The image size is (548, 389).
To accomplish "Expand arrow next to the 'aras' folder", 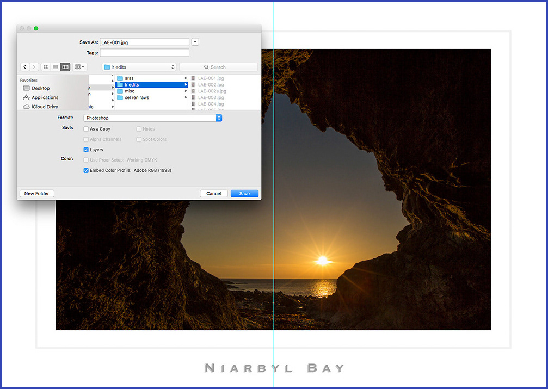I will (x=186, y=78).
